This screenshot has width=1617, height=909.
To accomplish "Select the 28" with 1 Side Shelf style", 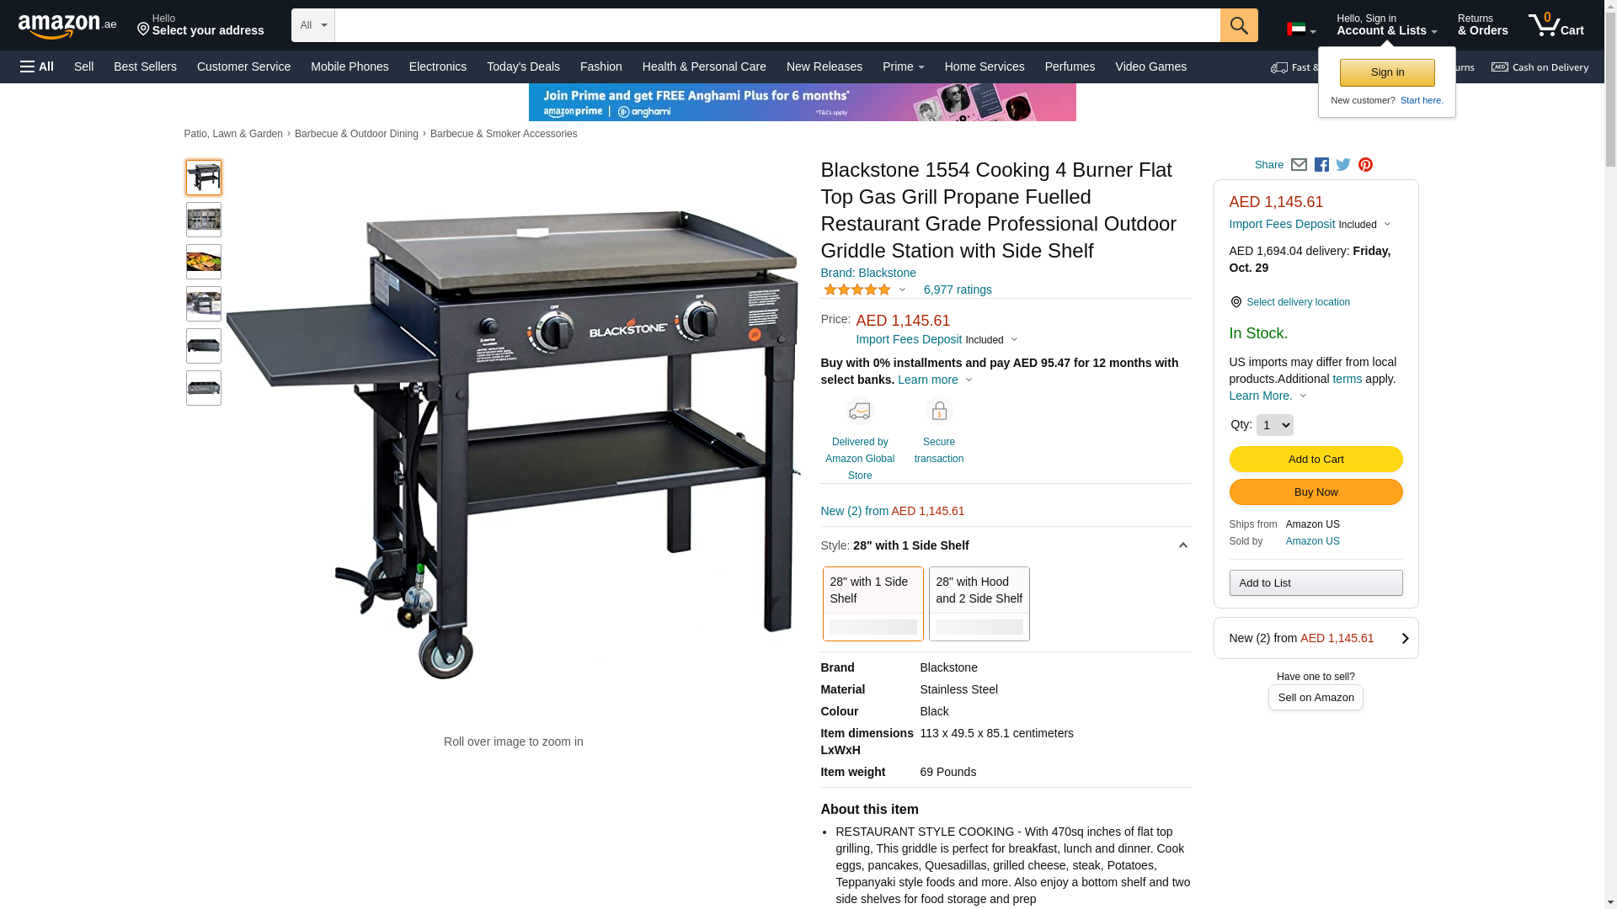I will (873, 603).
